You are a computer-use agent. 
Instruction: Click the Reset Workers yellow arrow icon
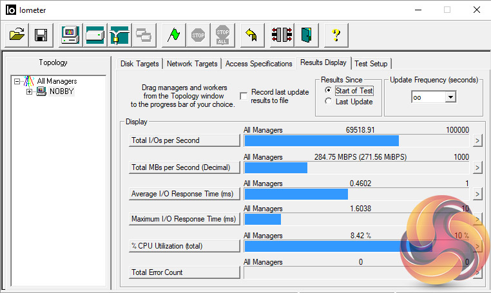251,35
